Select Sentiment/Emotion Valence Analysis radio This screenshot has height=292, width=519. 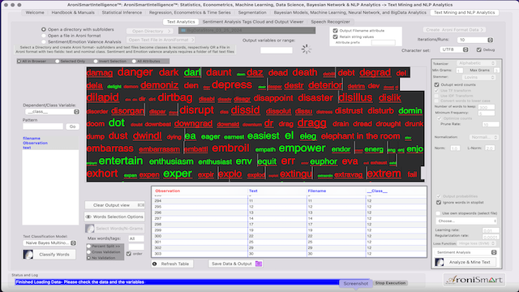tap(44, 41)
